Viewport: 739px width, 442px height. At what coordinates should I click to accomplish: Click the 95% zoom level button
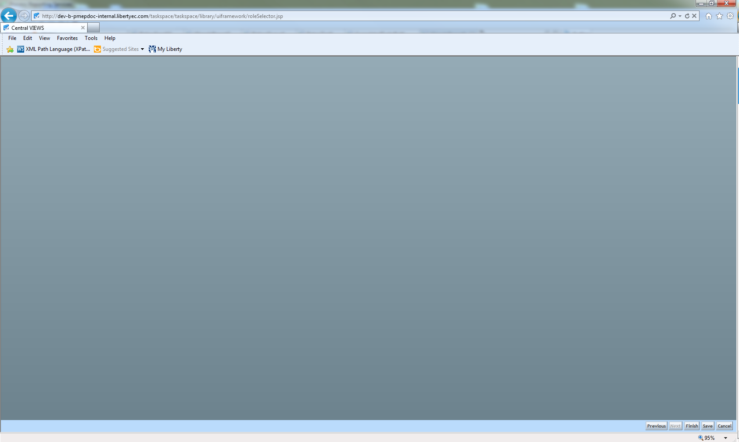[x=707, y=438]
